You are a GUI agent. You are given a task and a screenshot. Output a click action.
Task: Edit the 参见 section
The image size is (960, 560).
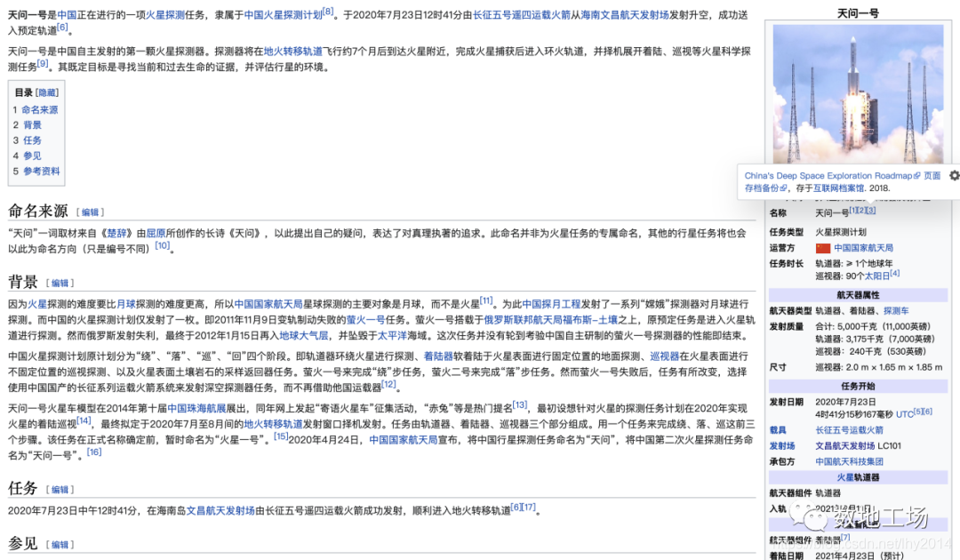(60, 545)
